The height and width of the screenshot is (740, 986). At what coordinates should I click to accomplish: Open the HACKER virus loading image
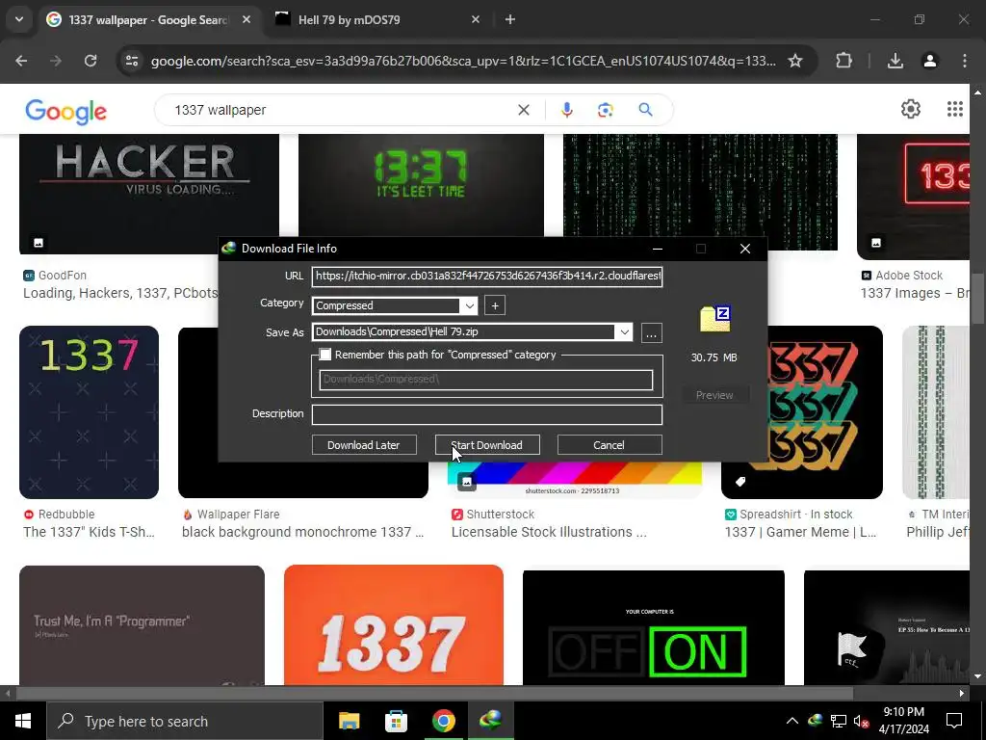point(149,194)
